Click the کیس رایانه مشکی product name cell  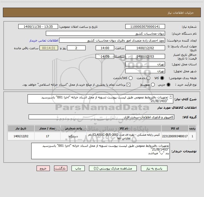pos(124,136)
